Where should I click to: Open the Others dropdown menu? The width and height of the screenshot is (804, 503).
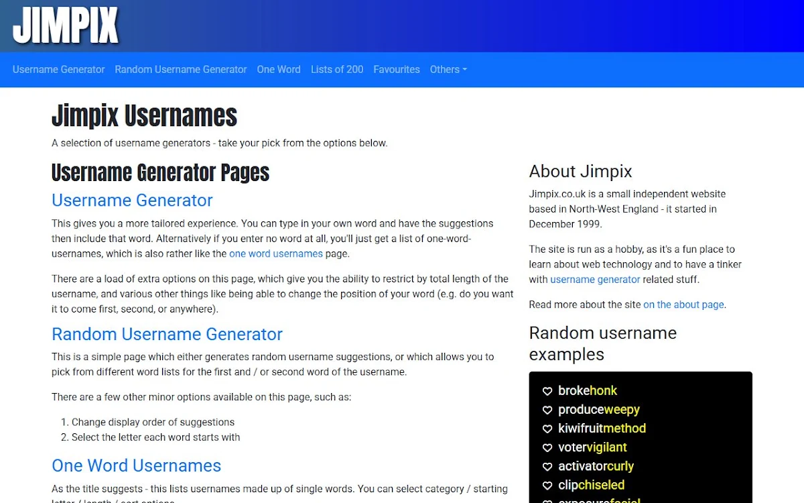[448, 69]
